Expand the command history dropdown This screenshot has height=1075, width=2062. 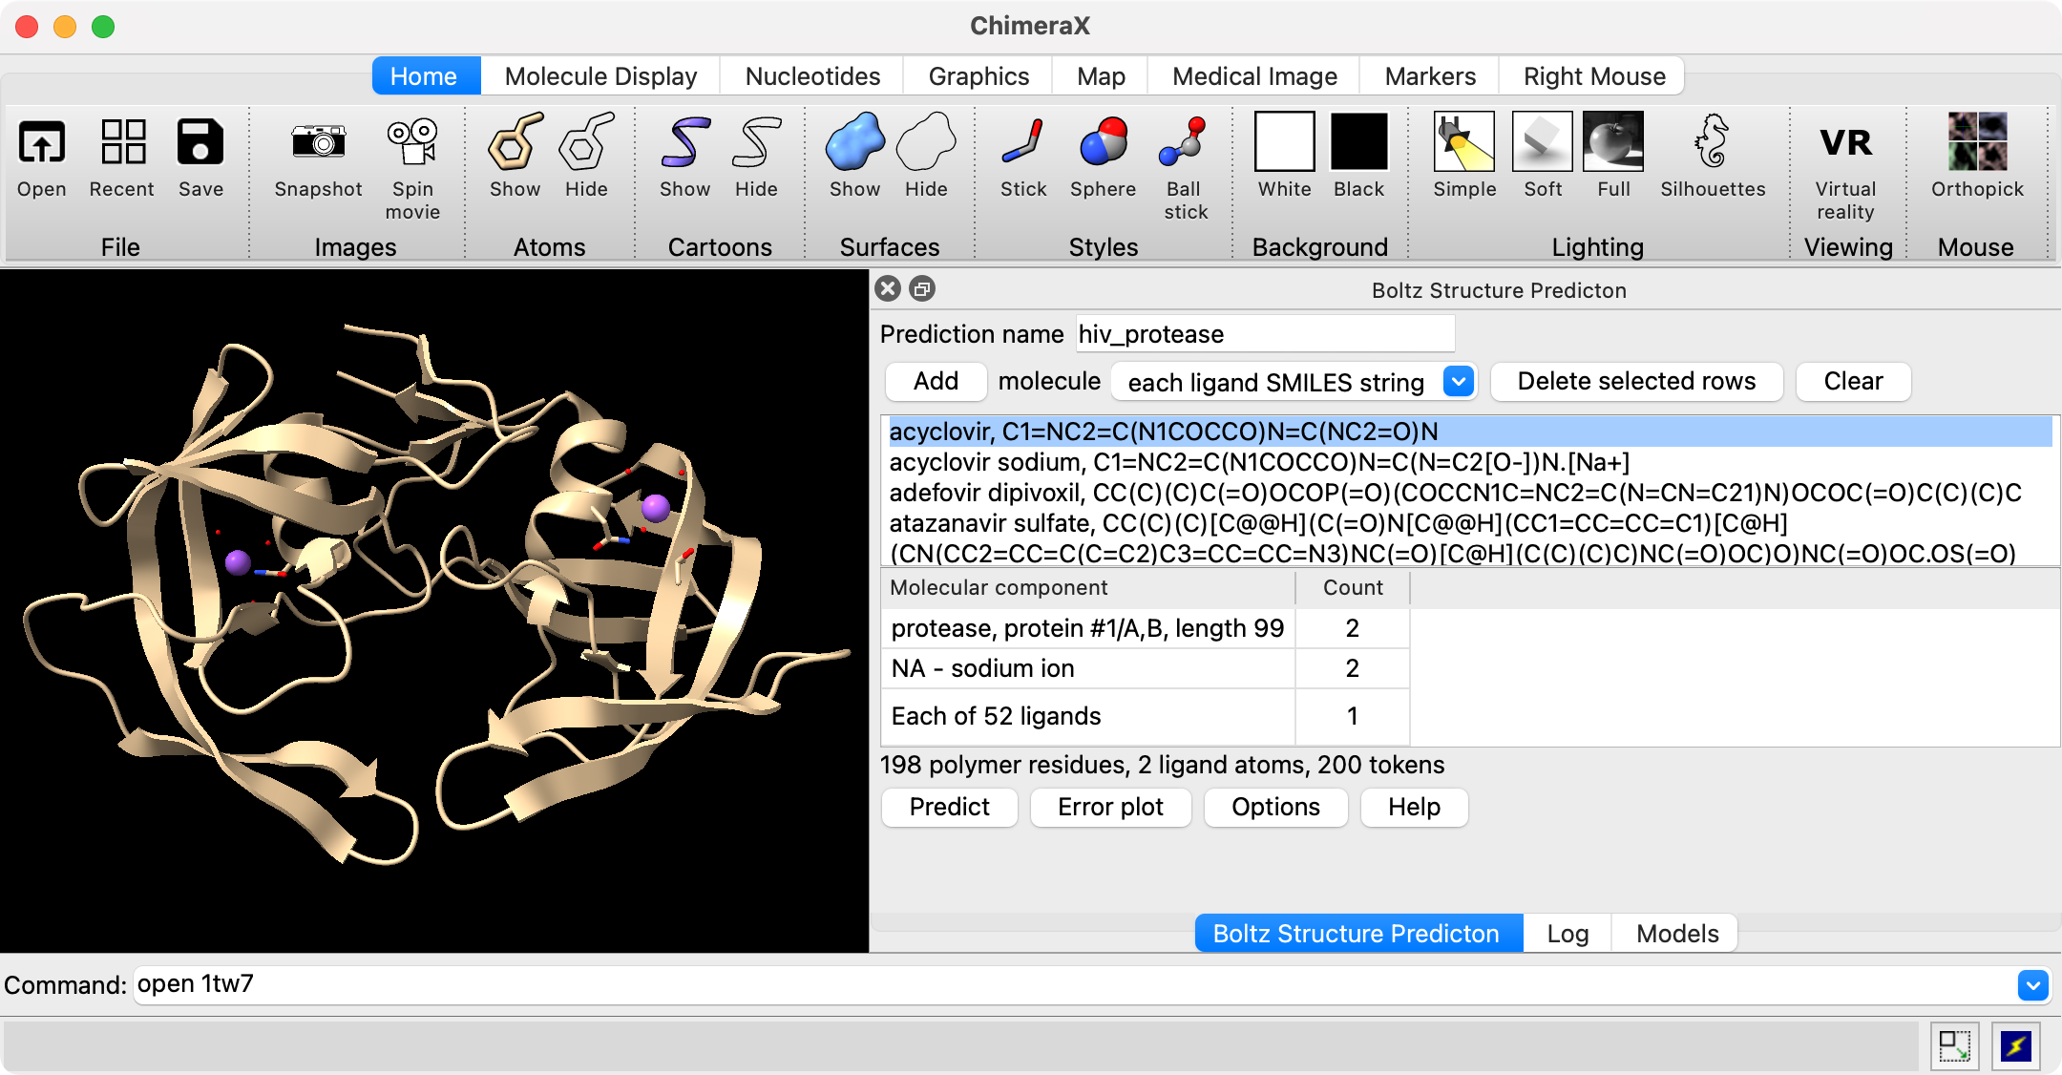tap(2032, 984)
